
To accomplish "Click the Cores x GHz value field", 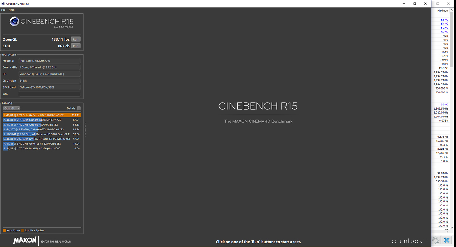I will pyautogui.click(x=49, y=67).
